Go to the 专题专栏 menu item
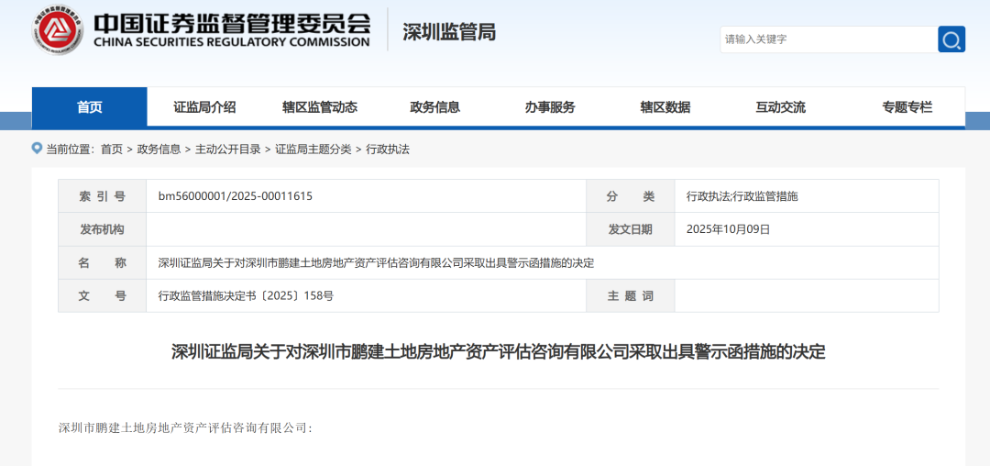 (907, 107)
